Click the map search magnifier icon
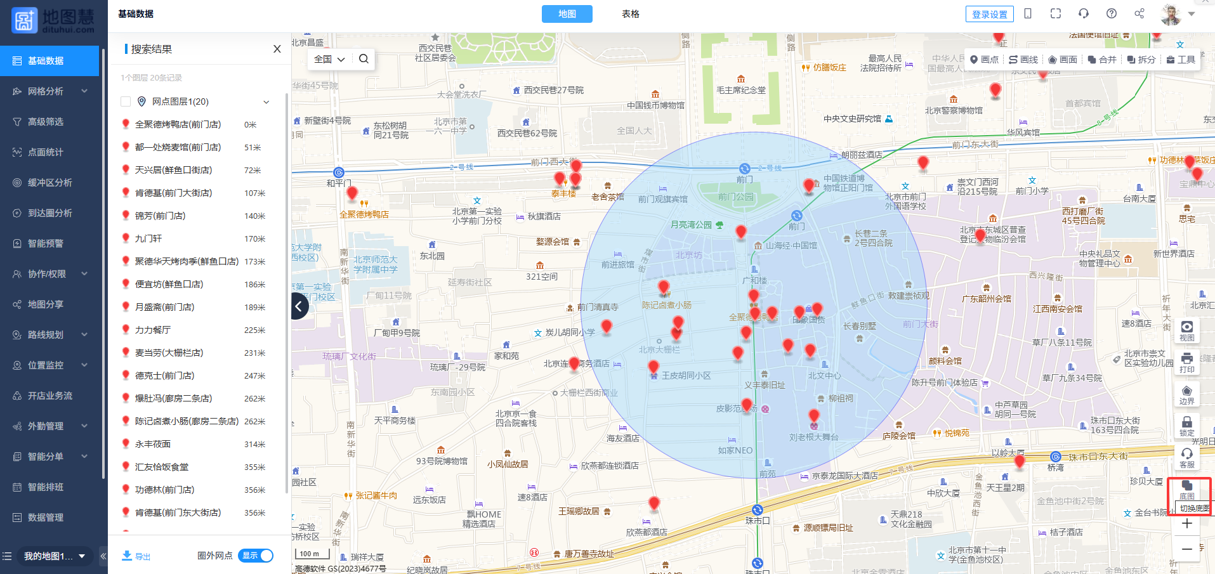The image size is (1215, 574). [x=364, y=59]
